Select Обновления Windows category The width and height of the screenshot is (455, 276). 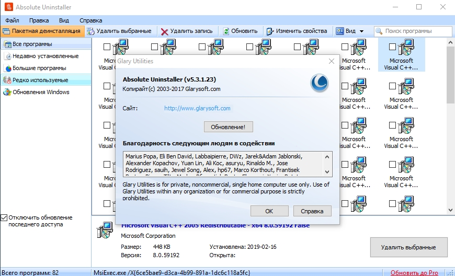point(46,92)
